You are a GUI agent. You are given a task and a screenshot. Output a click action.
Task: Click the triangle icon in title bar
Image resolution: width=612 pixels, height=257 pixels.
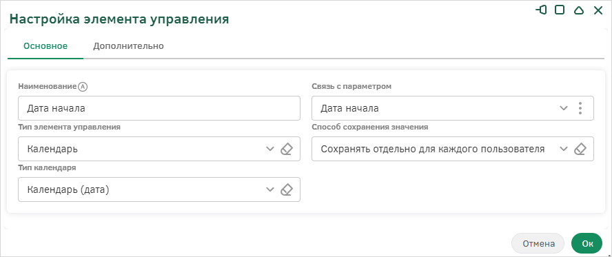pos(579,10)
